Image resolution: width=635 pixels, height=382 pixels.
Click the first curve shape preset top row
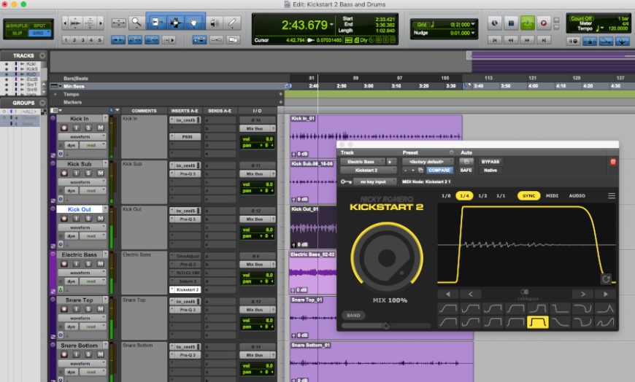[x=448, y=309]
